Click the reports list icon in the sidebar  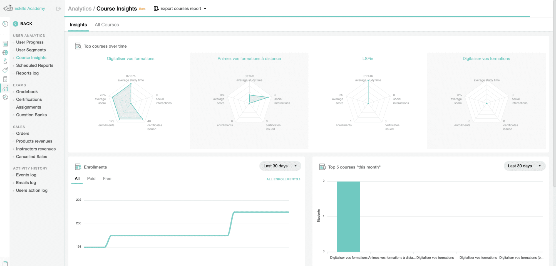click(5, 44)
